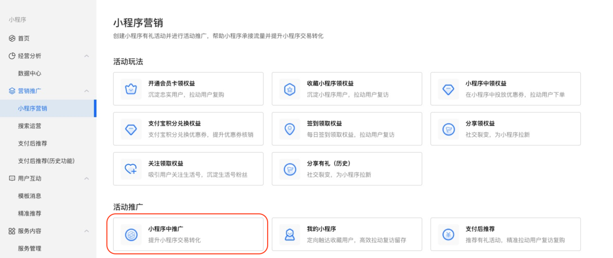The image size is (613, 258).
Task: Collapse the 经营分析 sidebar section
Action: (x=86, y=56)
